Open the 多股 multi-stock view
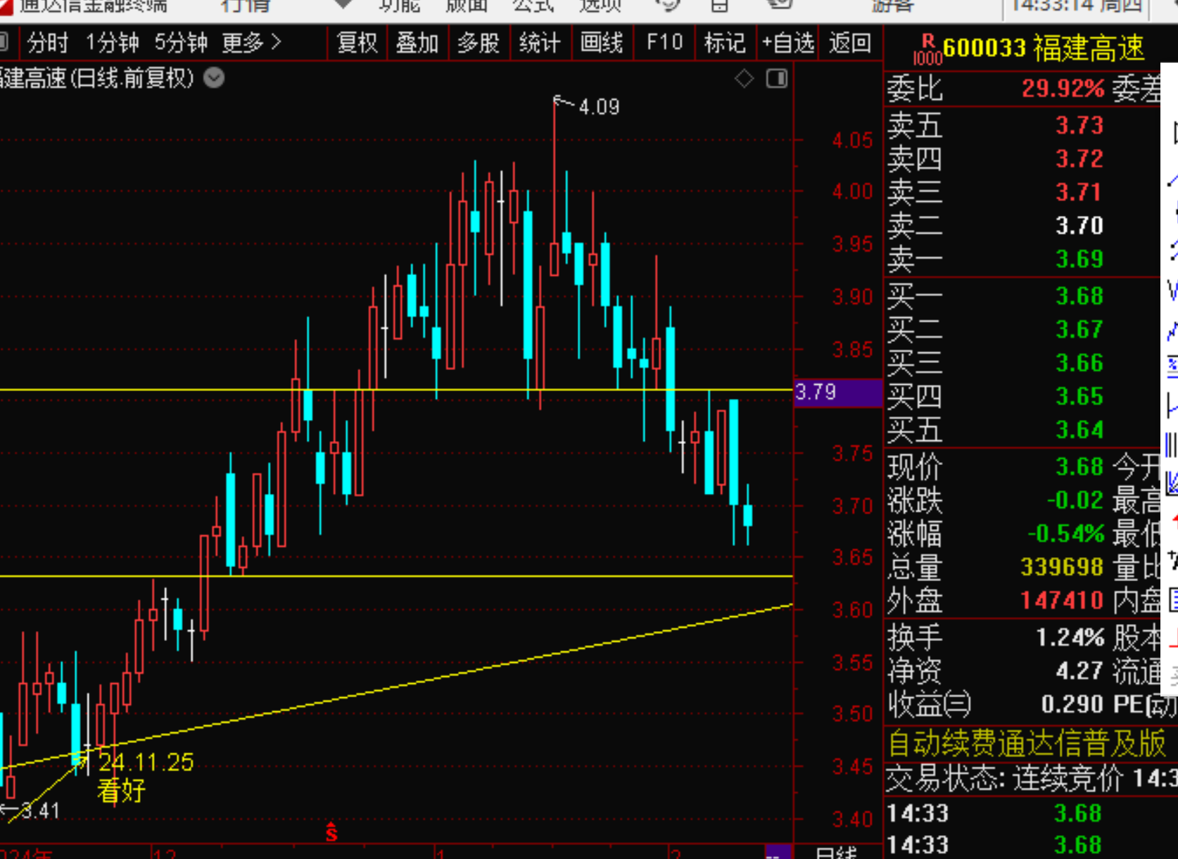Viewport: 1178px width, 859px height. tap(479, 43)
